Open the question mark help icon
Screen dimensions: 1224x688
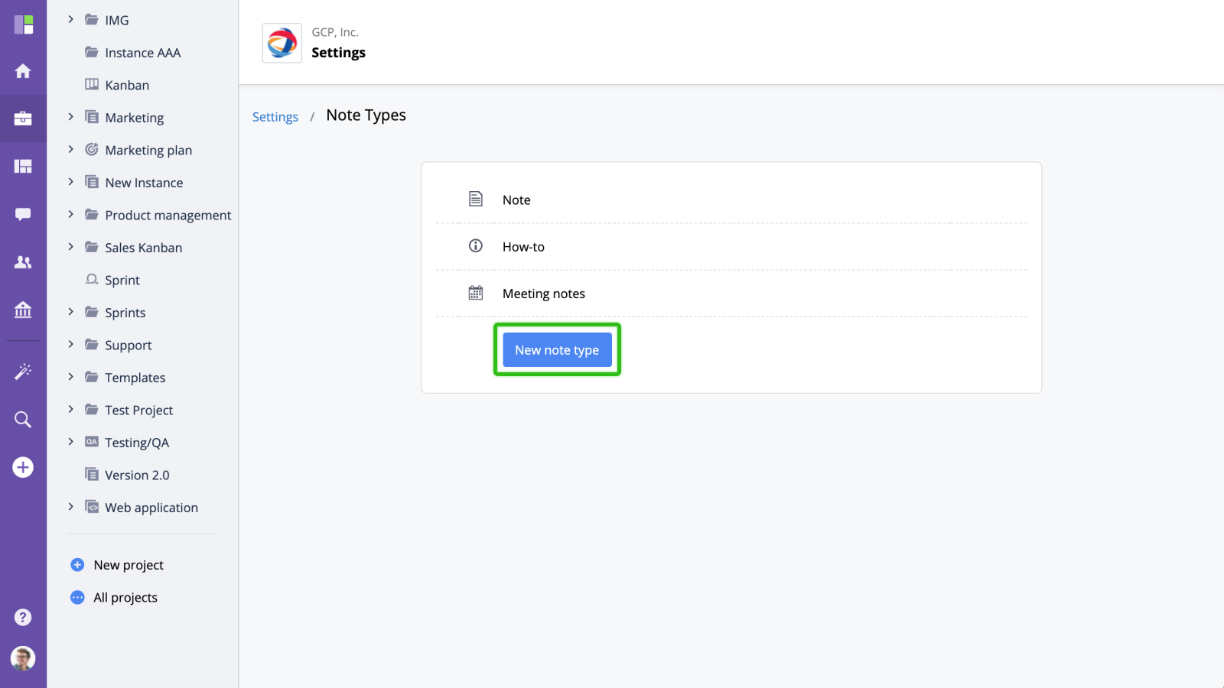23,617
